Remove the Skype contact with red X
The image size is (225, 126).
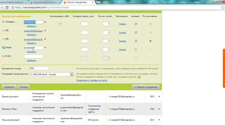point(45,48)
